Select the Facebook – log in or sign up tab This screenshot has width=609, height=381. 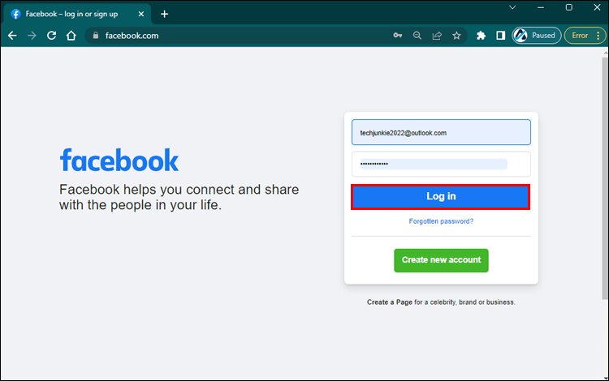tap(77, 14)
